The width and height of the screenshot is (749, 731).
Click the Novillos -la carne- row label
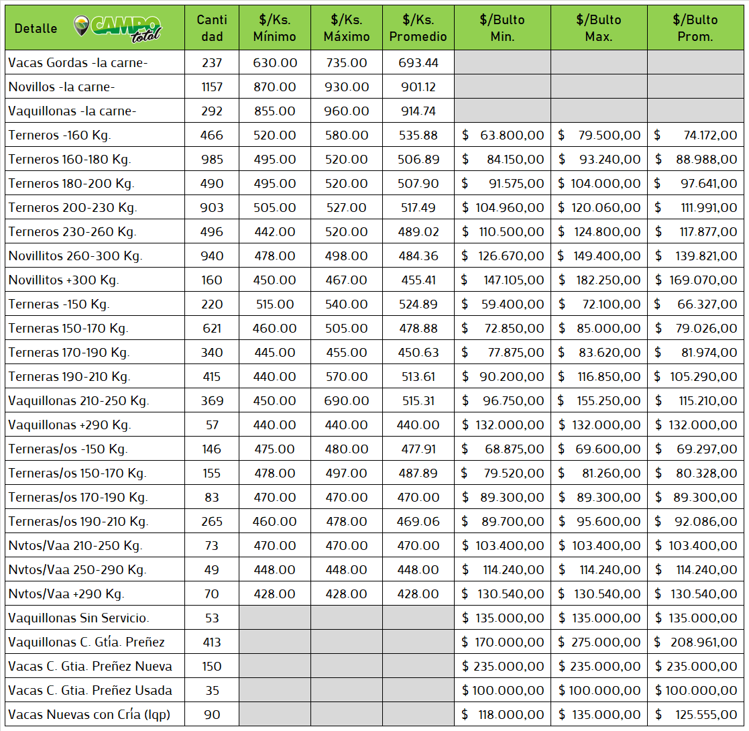[62, 87]
